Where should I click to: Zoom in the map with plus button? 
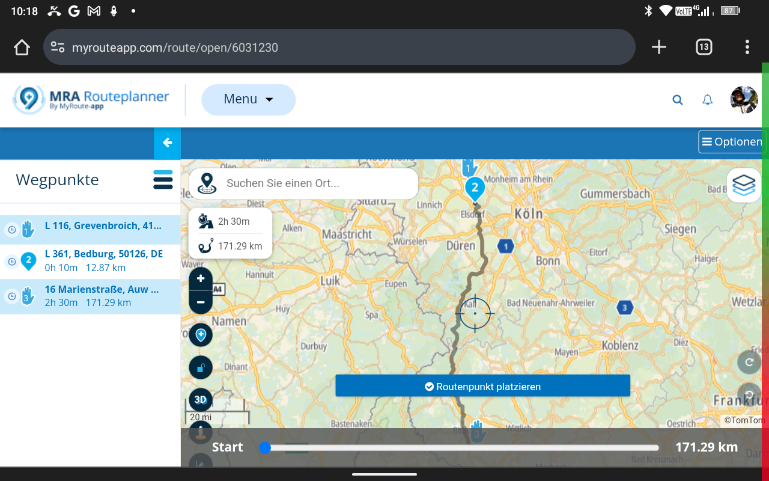201,278
